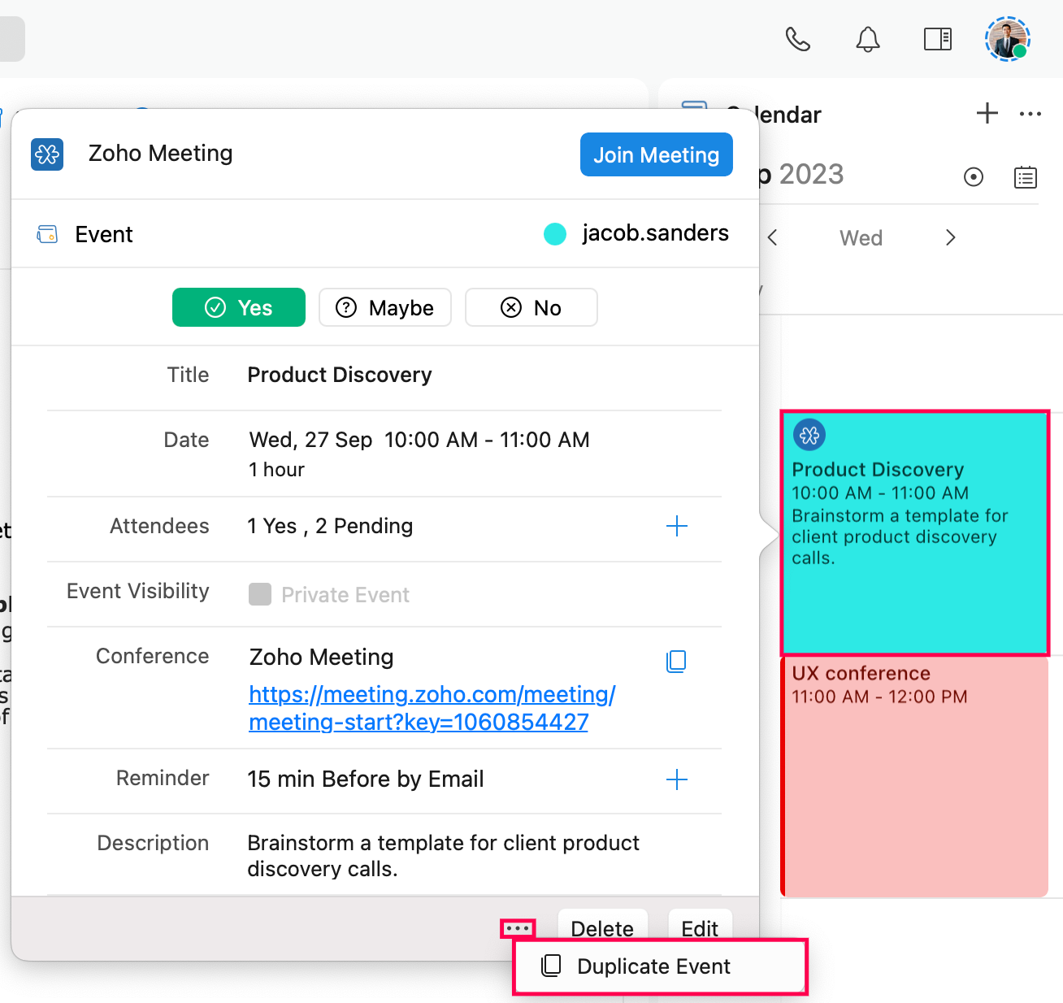Open the user profile avatar
The width and height of the screenshot is (1063, 1003).
click(1007, 39)
